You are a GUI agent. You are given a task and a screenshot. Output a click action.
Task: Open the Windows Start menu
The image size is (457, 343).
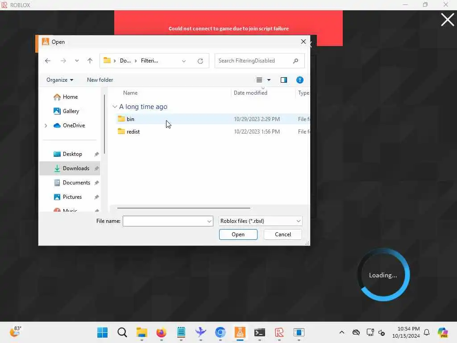[x=102, y=332]
